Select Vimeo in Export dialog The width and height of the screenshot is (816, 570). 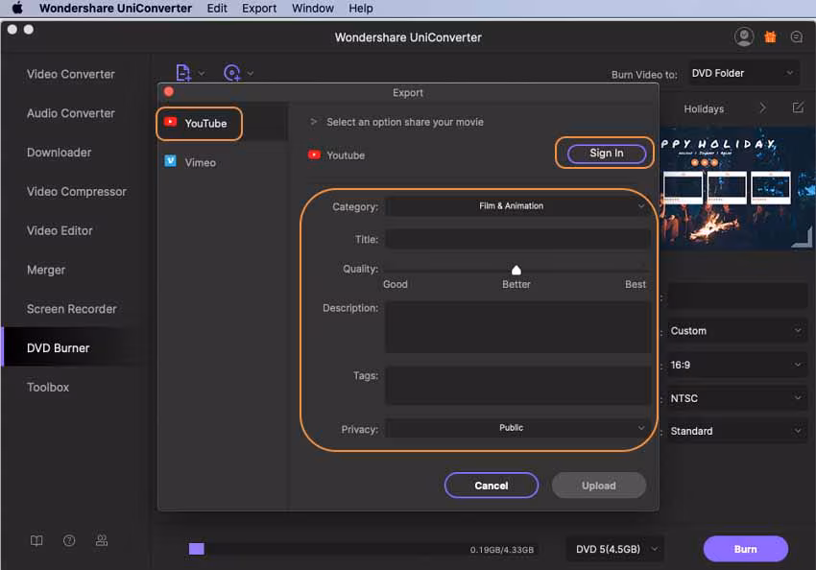coord(200,162)
